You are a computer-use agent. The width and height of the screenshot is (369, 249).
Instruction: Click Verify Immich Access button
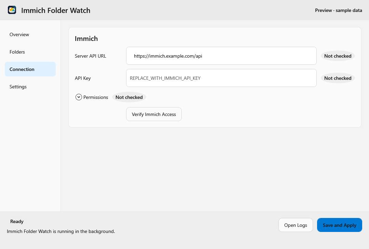(x=154, y=114)
